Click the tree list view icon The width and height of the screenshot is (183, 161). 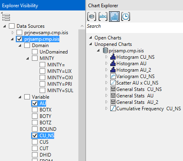pos(6,17)
